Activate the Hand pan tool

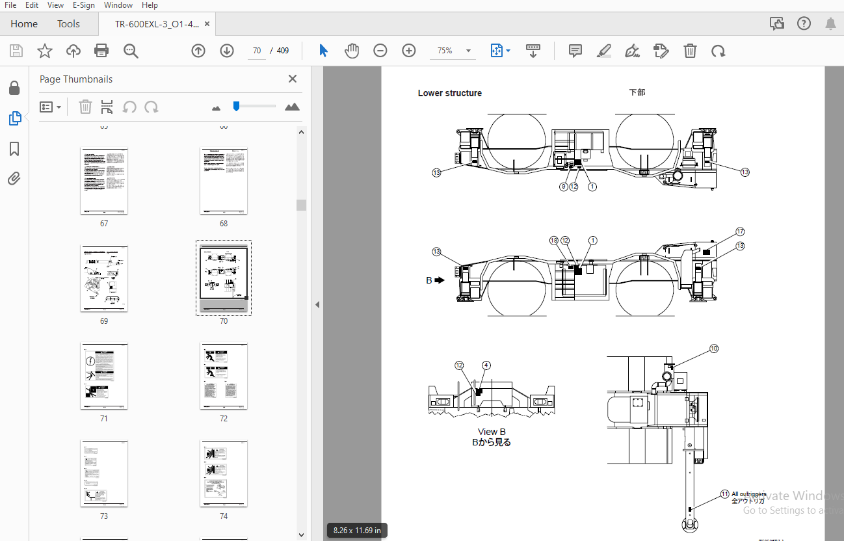pos(352,51)
